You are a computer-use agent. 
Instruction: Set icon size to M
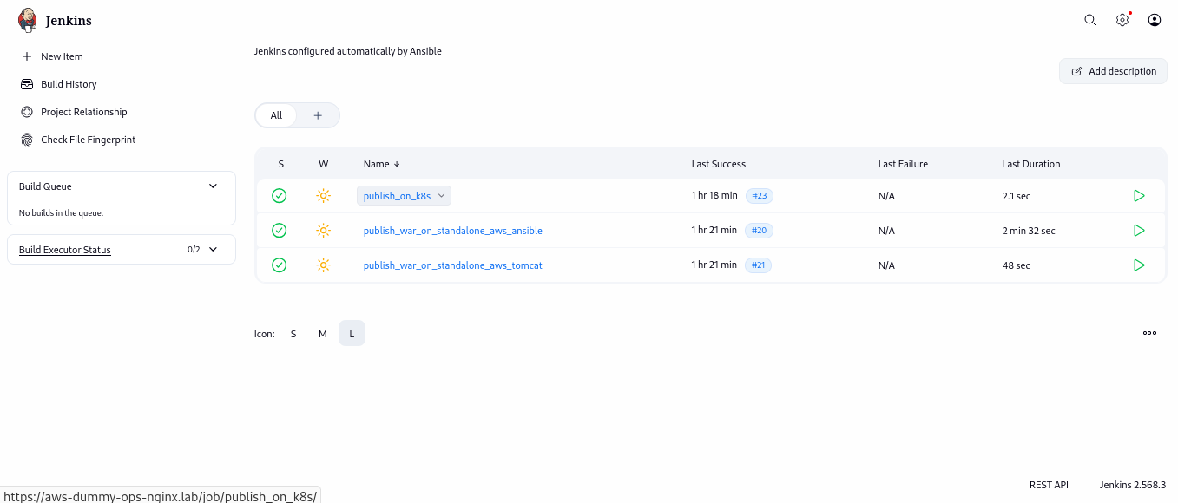(x=323, y=333)
